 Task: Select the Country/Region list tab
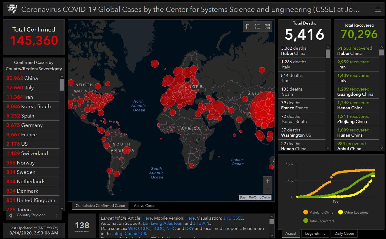33,215
